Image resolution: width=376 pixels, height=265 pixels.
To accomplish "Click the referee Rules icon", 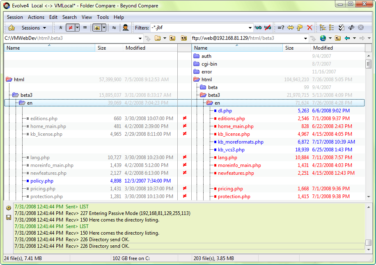I will pyautogui.click(x=126, y=28).
